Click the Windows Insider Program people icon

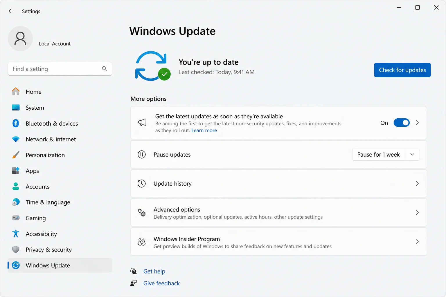pos(142,242)
